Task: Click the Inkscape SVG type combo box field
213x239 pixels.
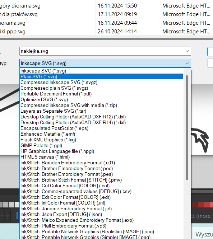Action: pyautogui.click(x=105, y=63)
